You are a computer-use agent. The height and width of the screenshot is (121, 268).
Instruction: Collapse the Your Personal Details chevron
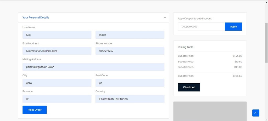tap(165, 18)
